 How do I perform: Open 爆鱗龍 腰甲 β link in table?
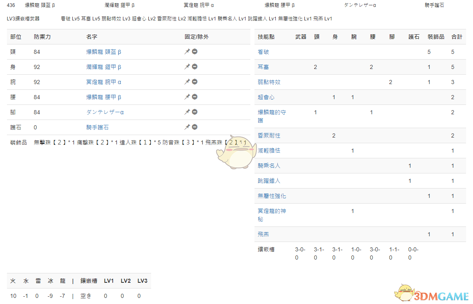(104, 97)
